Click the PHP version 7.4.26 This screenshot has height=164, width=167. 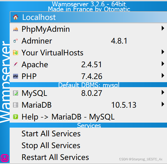[x=92, y=76]
